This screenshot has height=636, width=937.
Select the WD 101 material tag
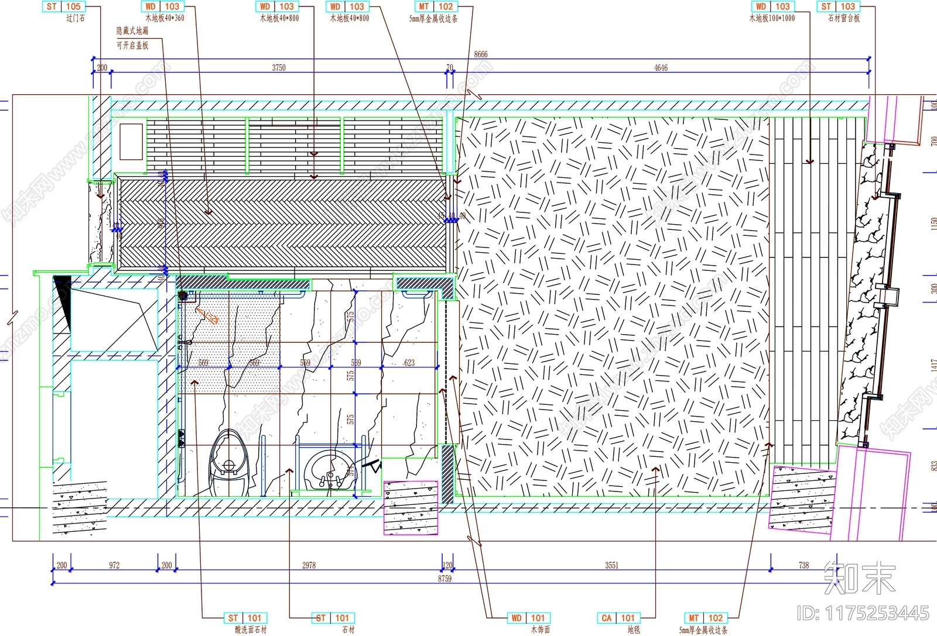pos(528,618)
